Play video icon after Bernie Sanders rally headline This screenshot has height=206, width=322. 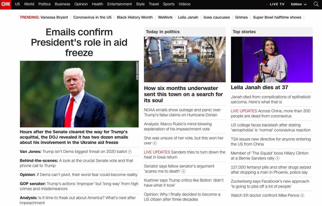pyautogui.click(x=278, y=158)
